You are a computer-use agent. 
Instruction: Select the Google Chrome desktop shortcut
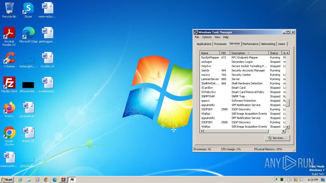(9, 136)
